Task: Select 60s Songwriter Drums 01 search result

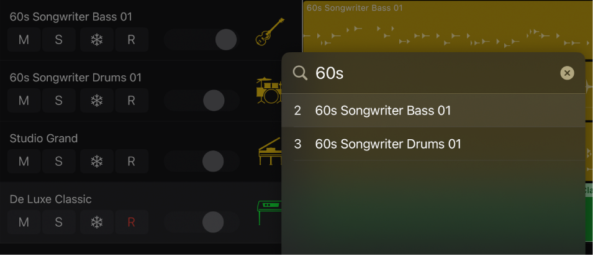Action: [x=387, y=144]
